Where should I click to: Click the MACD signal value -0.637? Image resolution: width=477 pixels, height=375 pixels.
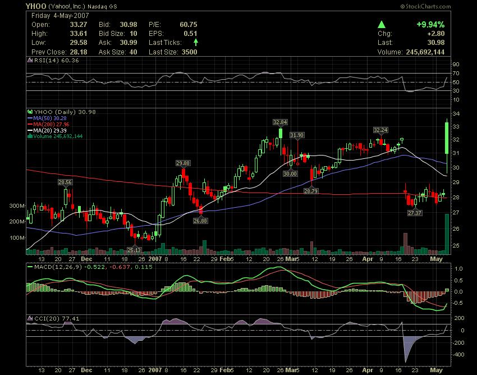pyautogui.click(x=120, y=267)
